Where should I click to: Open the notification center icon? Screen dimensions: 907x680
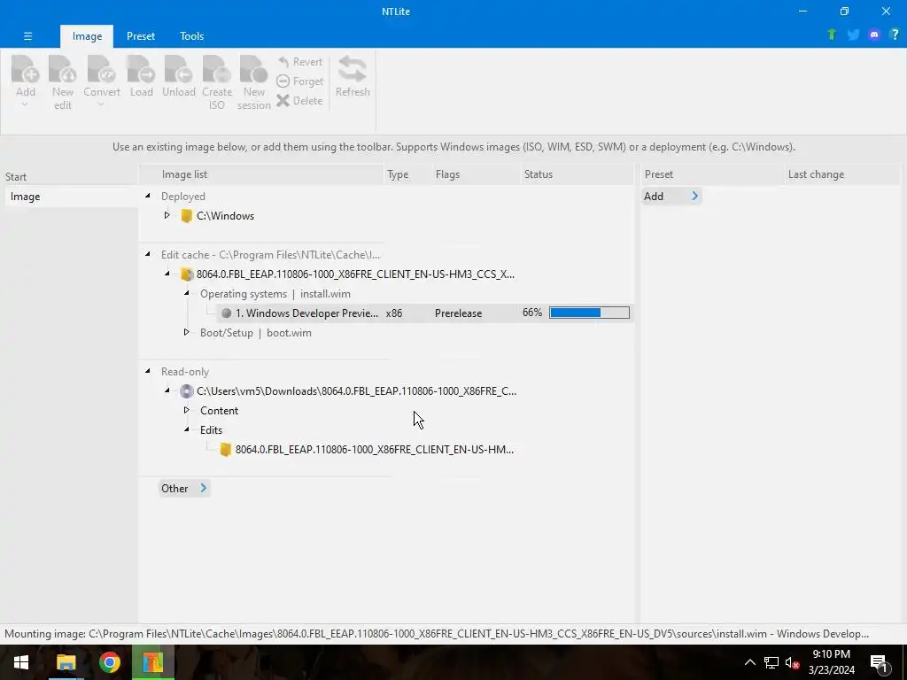(879, 663)
